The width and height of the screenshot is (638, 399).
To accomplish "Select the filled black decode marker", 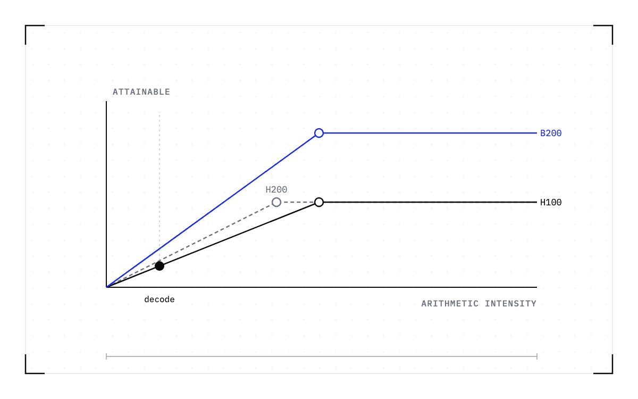I will click(x=159, y=266).
